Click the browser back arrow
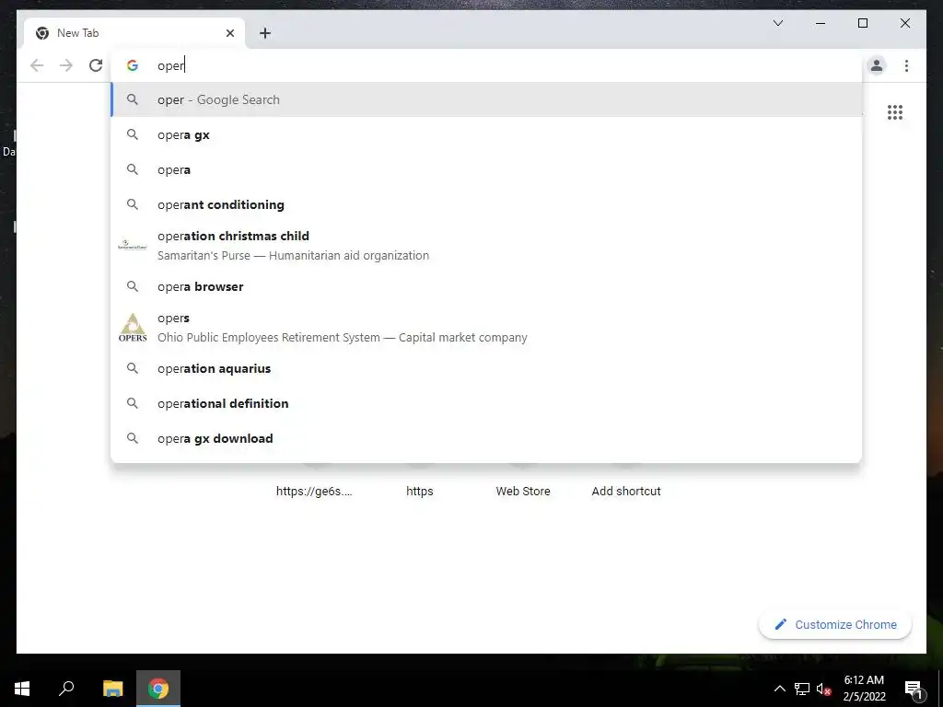 coord(37,65)
